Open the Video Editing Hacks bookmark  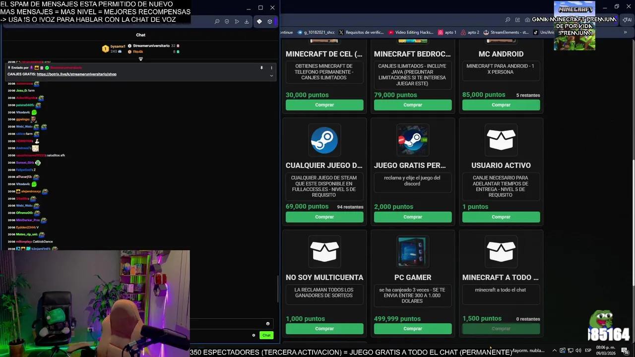[411, 32]
